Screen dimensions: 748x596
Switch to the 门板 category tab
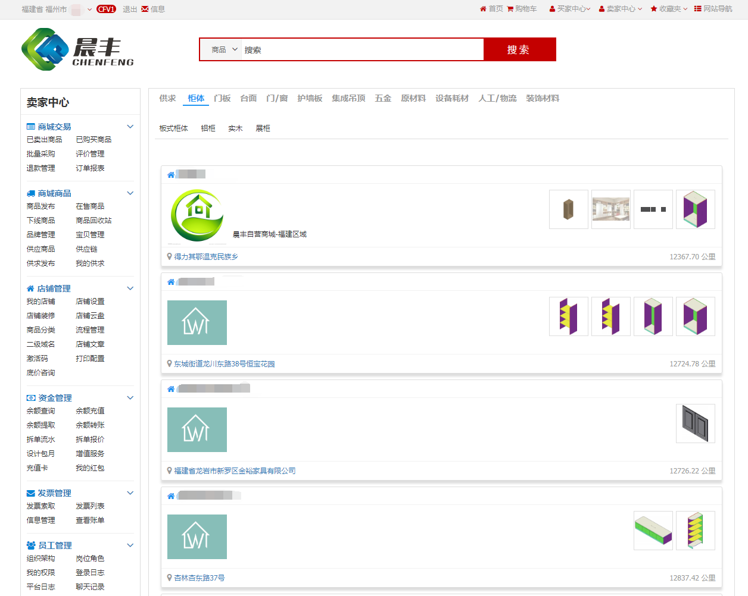tap(222, 99)
